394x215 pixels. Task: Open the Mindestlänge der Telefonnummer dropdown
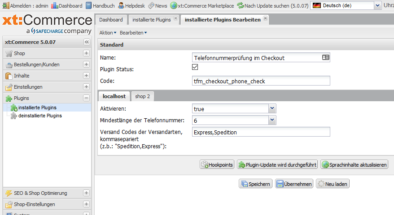tap(272, 120)
